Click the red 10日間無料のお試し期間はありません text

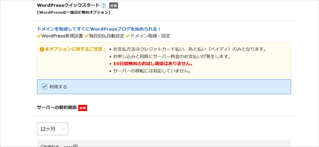coord(153,64)
